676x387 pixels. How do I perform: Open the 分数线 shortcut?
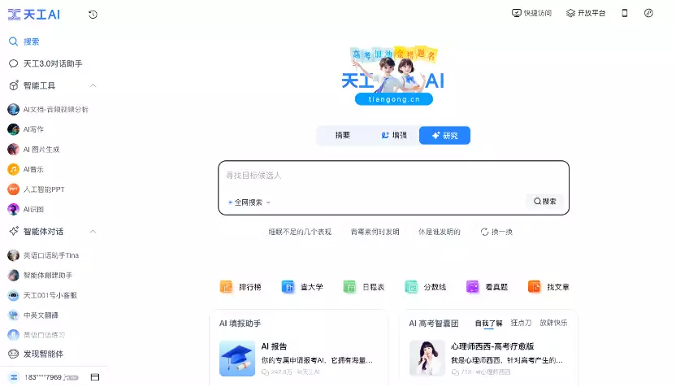click(426, 286)
